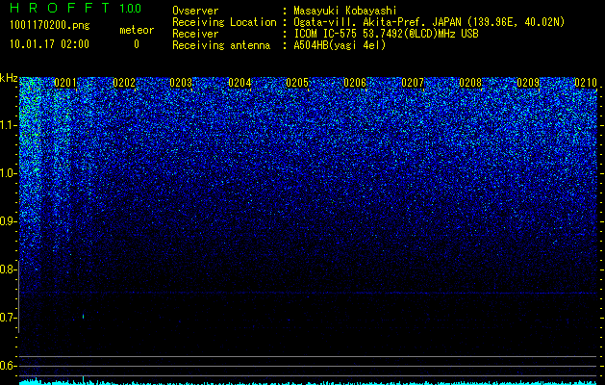Click time marker 0207
605x385 pixels.
(413, 83)
